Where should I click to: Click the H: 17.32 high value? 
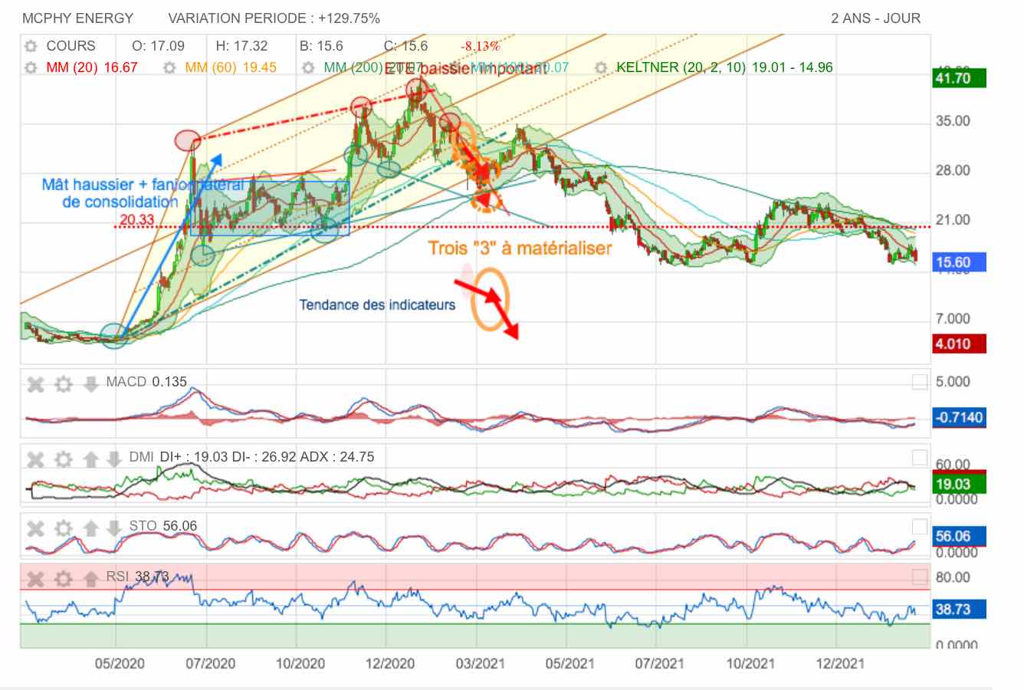(241, 46)
